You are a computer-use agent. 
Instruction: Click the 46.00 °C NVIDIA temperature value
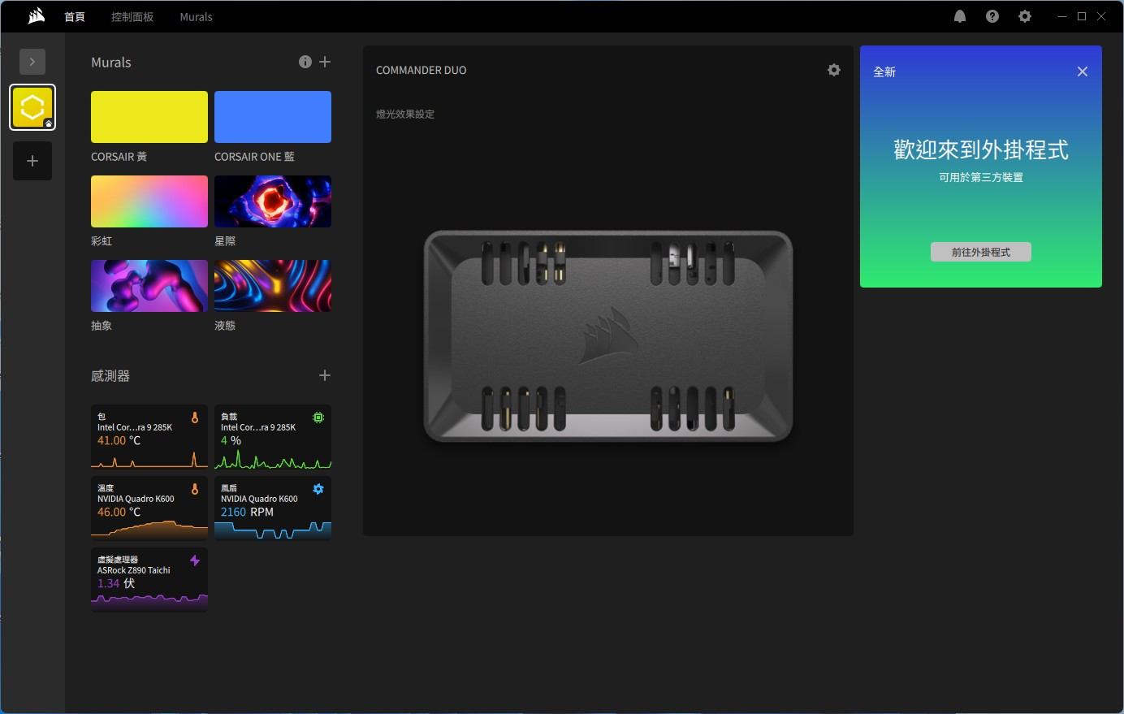tap(119, 512)
